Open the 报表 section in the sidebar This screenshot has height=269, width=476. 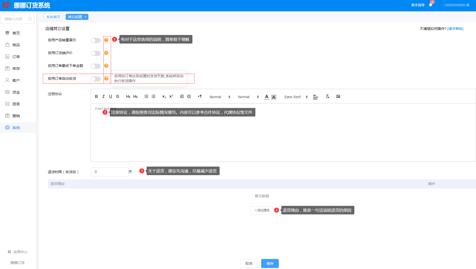pyautogui.click(x=16, y=104)
